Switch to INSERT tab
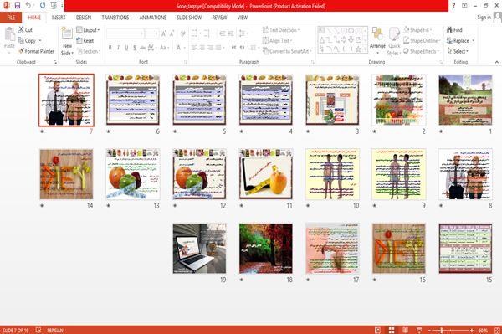This screenshot has height=334, width=502. (x=59, y=18)
